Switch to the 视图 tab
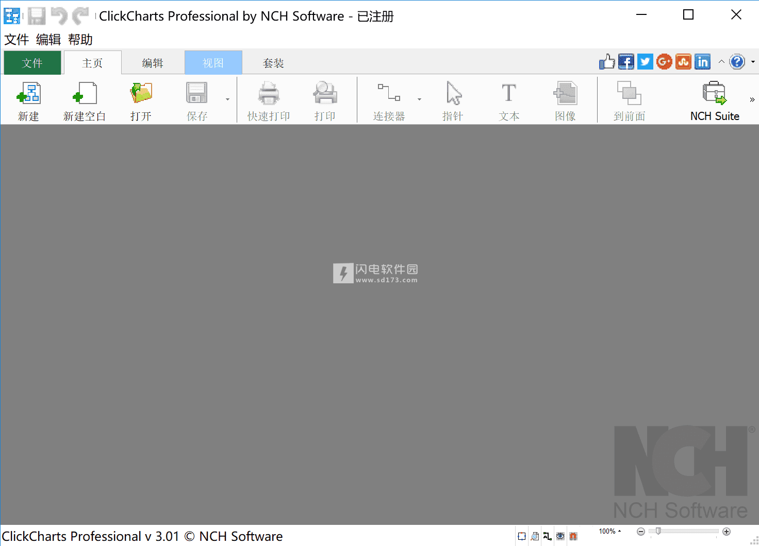759x546 pixels. [213, 63]
